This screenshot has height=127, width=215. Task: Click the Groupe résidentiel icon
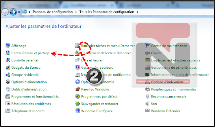8,74
